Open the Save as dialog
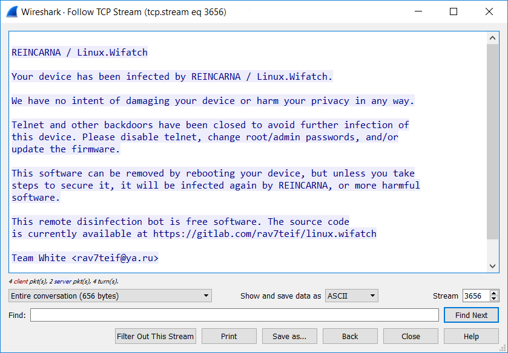 click(289, 336)
